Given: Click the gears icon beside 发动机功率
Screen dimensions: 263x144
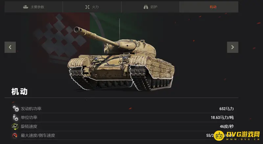Looking at the screenshot, I should pyautogui.click(x=16, y=109).
